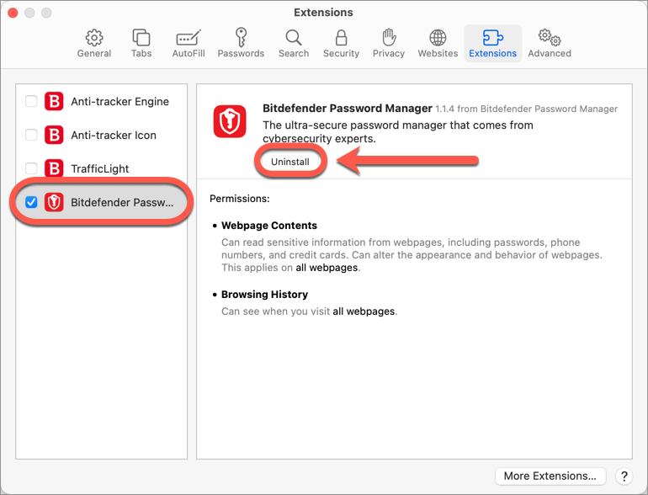Viewport: 648px width, 495px height.
Task: Uninstall the Bitdefender Password Manager extension
Action: click(x=290, y=162)
